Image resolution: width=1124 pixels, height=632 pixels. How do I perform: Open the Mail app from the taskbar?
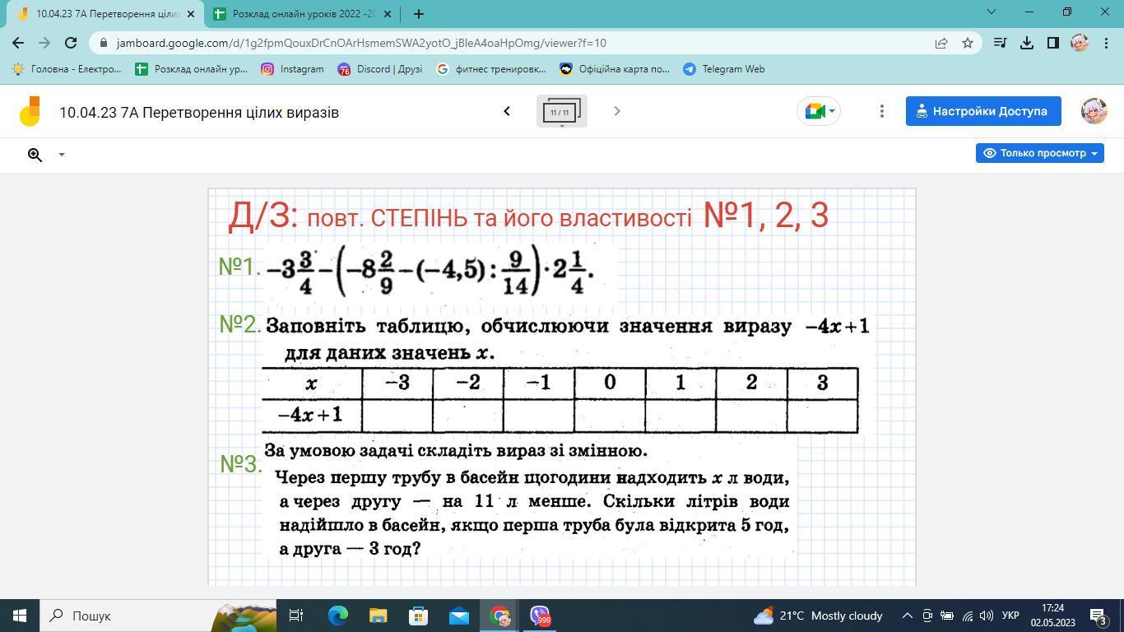(458, 616)
